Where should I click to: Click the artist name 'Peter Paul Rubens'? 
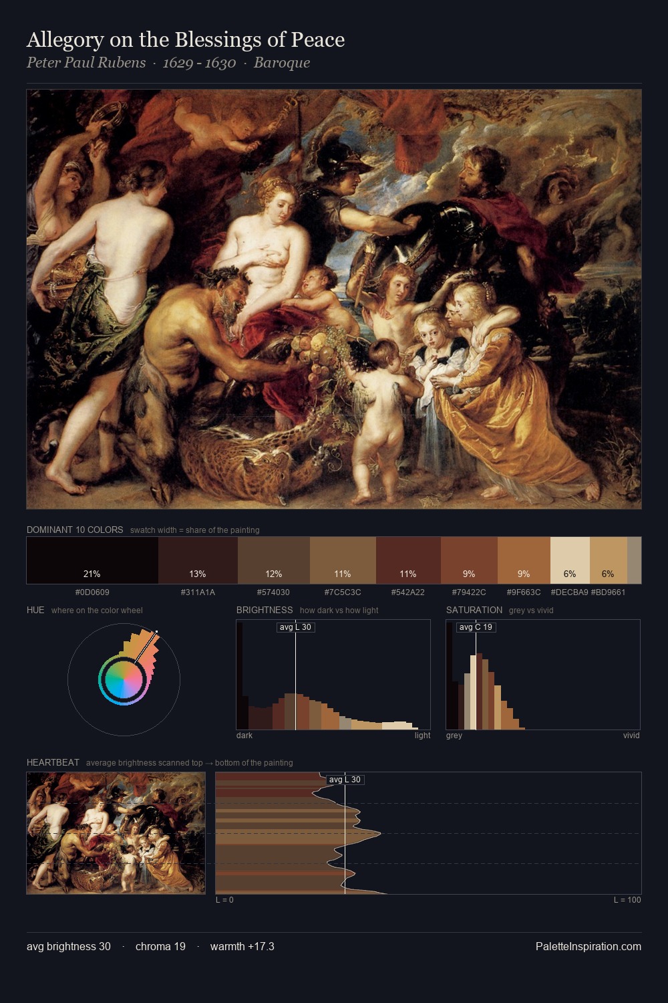(x=86, y=63)
